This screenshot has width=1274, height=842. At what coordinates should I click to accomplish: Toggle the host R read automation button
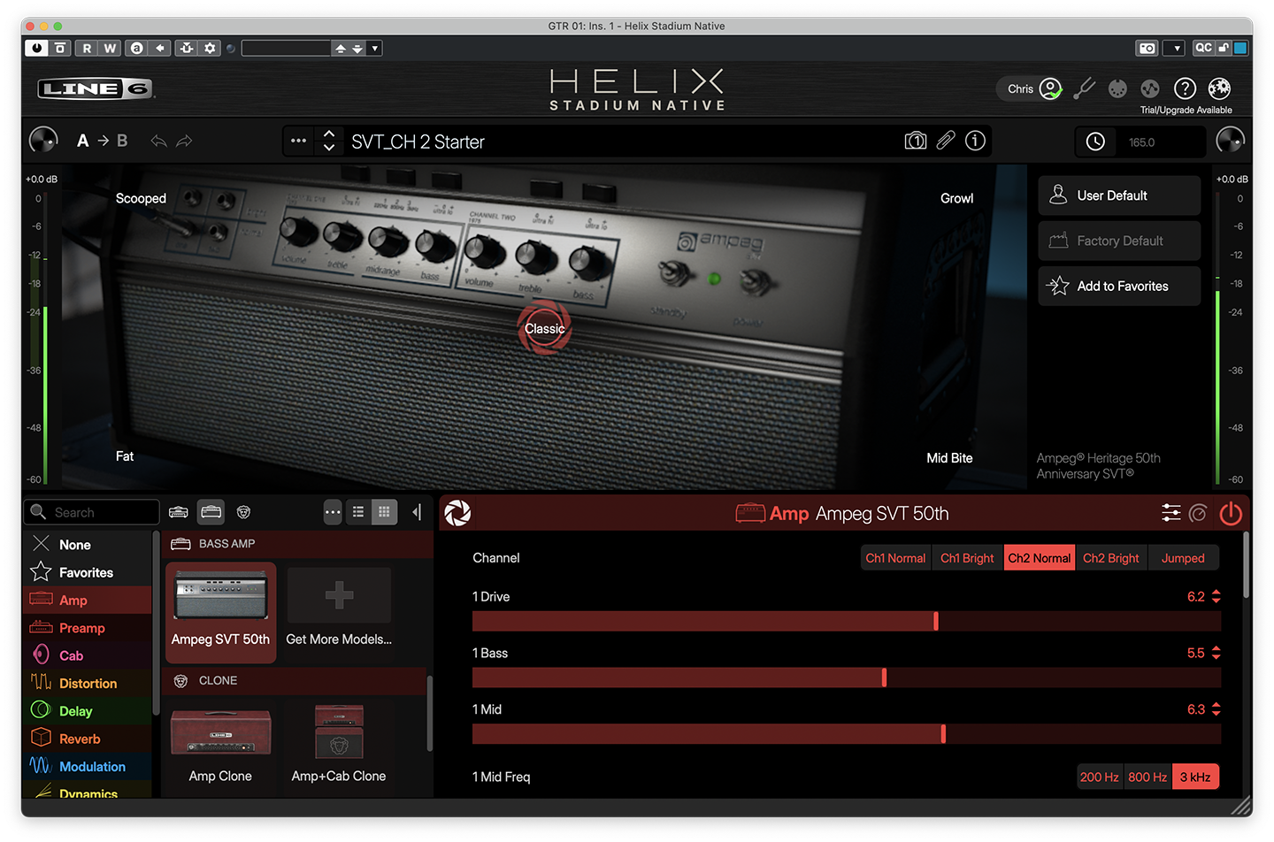coord(87,48)
